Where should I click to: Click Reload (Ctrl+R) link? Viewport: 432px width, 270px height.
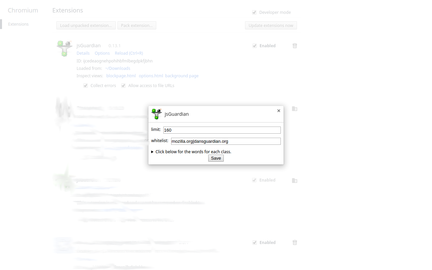(129, 53)
